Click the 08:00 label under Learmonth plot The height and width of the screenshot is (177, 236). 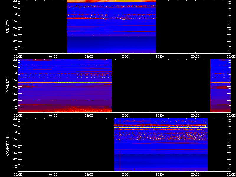click(89, 116)
